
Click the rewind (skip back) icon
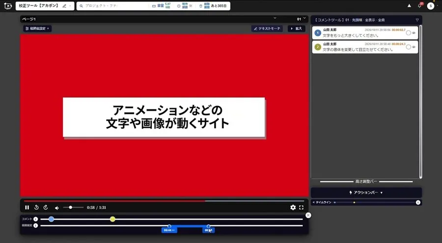36,208
